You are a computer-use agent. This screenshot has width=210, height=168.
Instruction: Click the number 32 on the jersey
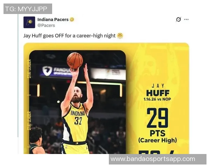(x=78, y=121)
